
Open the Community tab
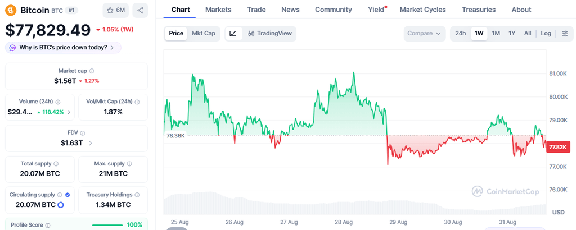pyautogui.click(x=334, y=10)
